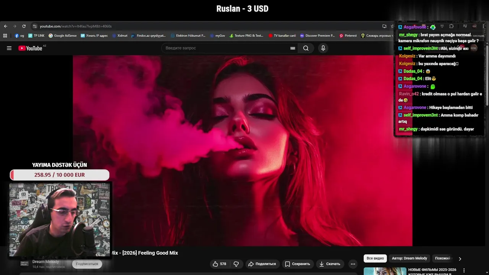Viewport: 489px width, 275px height.
Task: Click the Скачать download button
Action: [x=330, y=264]
